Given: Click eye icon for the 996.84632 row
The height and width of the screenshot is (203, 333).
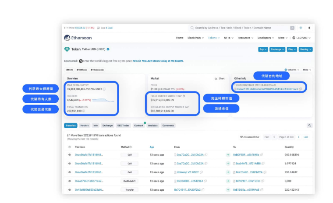Looking at the screenshot, I should click(69, 172).
